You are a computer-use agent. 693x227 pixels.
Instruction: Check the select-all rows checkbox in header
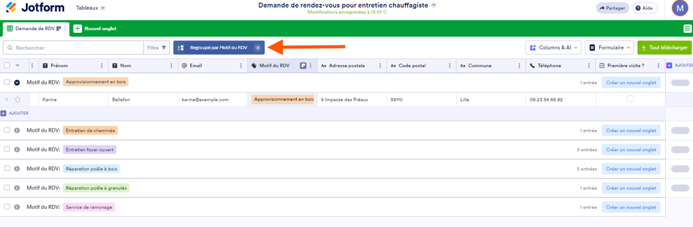(x=7, y=65)
